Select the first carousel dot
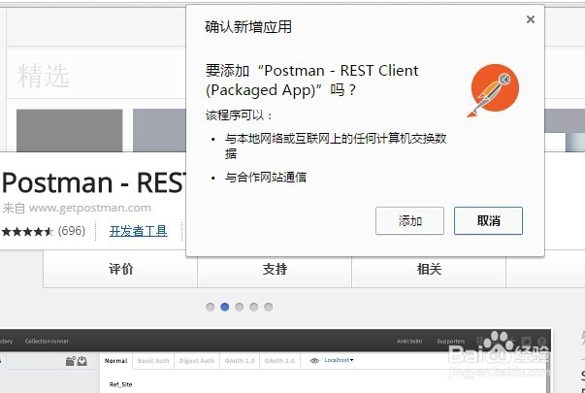The image size is (585, 393). coord(211,307)
